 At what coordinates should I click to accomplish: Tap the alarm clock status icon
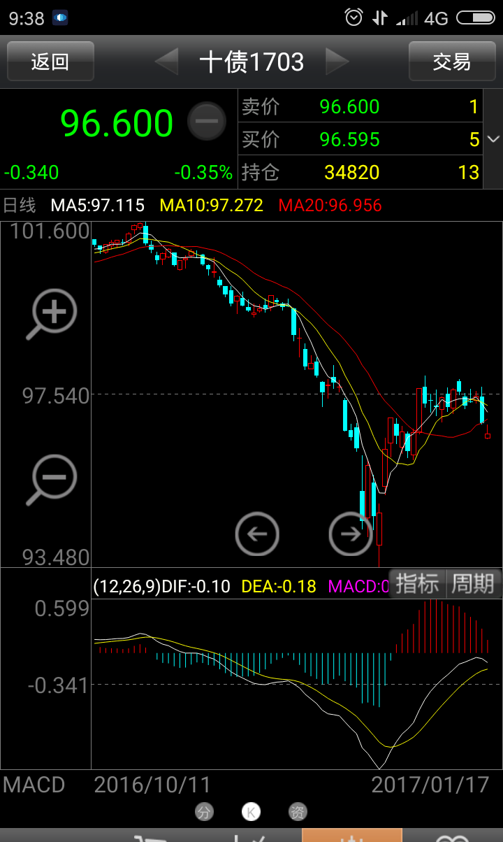(x=354, y=17)
